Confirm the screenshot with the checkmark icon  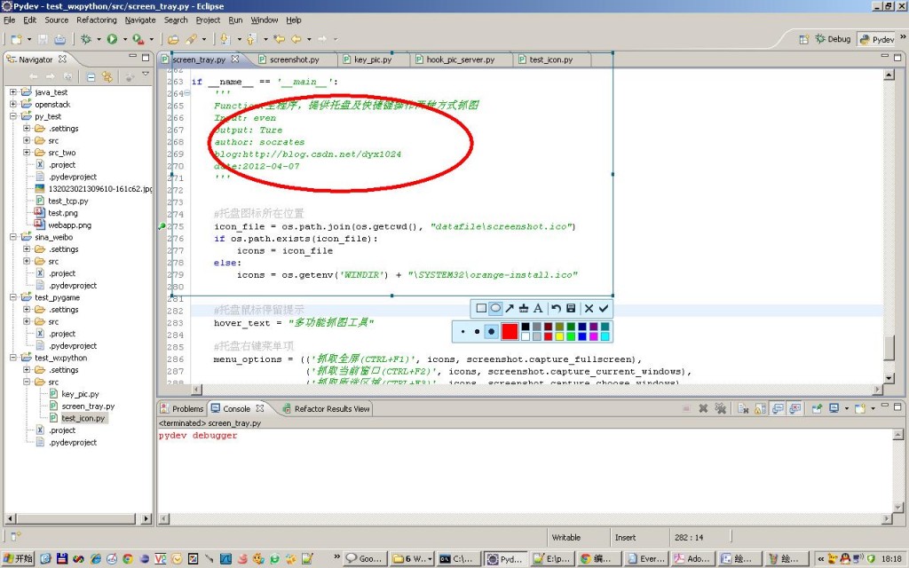pos(604,308)
